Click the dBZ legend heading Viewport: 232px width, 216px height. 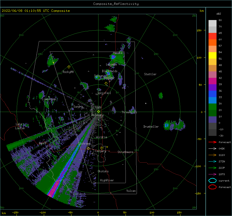[x=219, y=14]
